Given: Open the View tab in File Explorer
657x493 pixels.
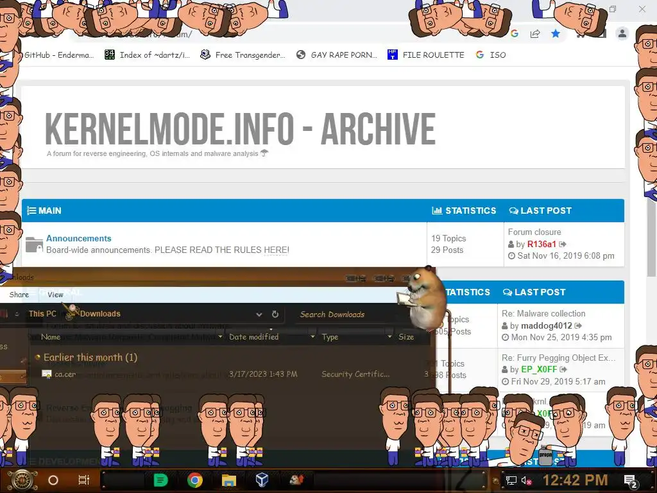Looking at the screenshot, I should coord(55,295).
